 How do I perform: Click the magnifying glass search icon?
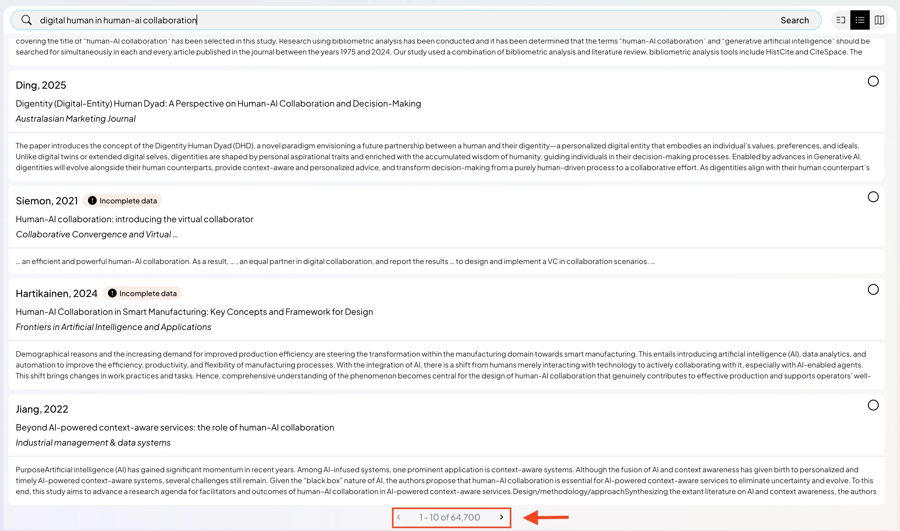click(26, 20)
